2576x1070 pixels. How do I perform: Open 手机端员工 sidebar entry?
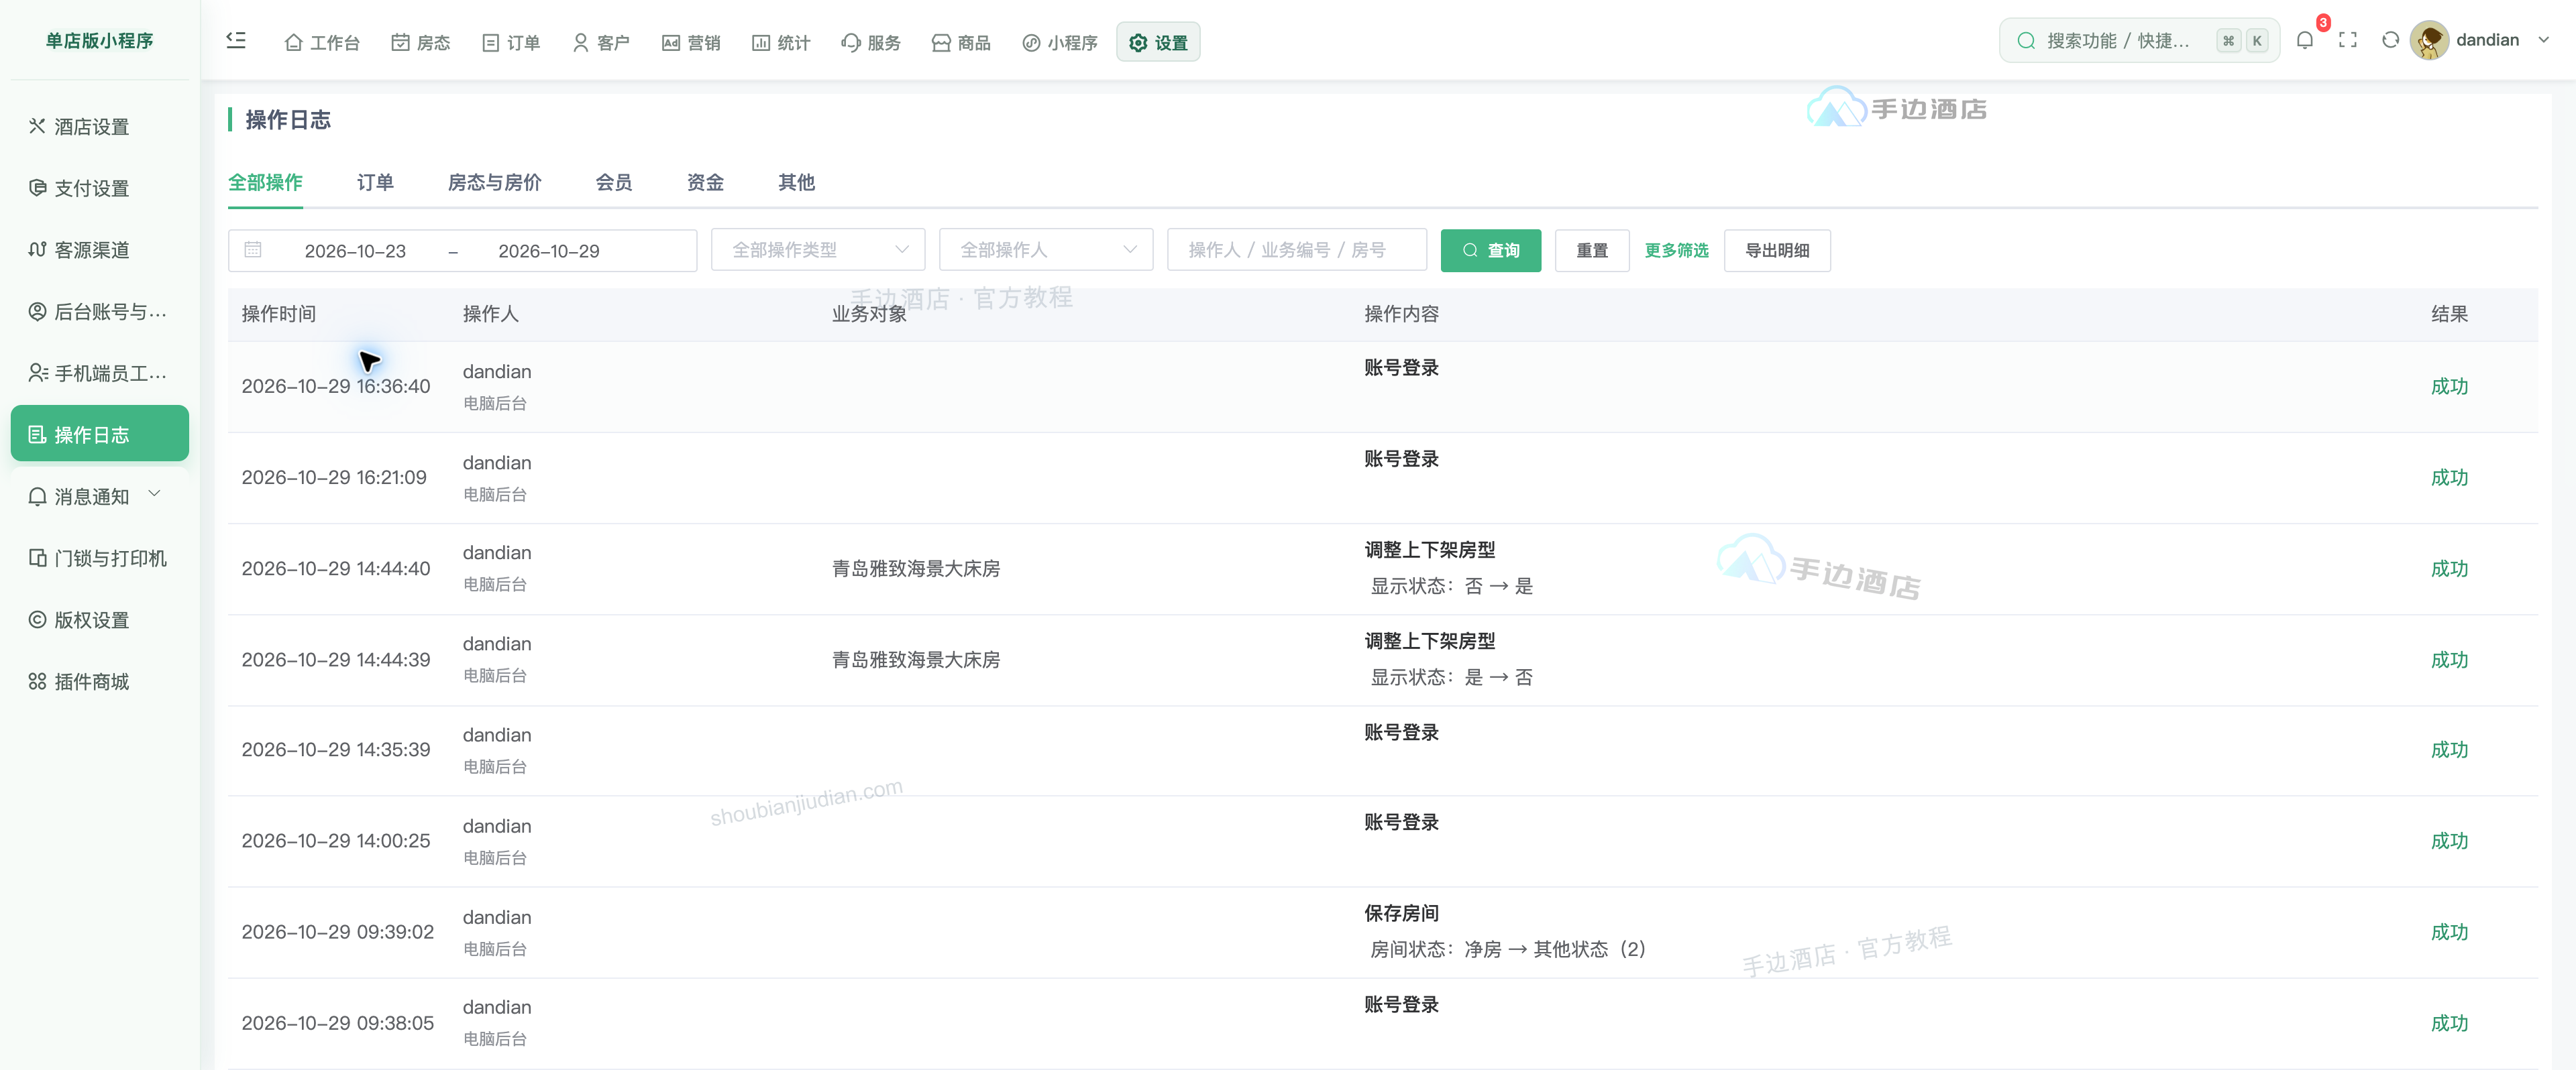coord(100,373)
